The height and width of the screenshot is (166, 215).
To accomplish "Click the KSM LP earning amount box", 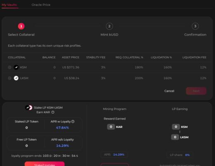I will 176,127.
